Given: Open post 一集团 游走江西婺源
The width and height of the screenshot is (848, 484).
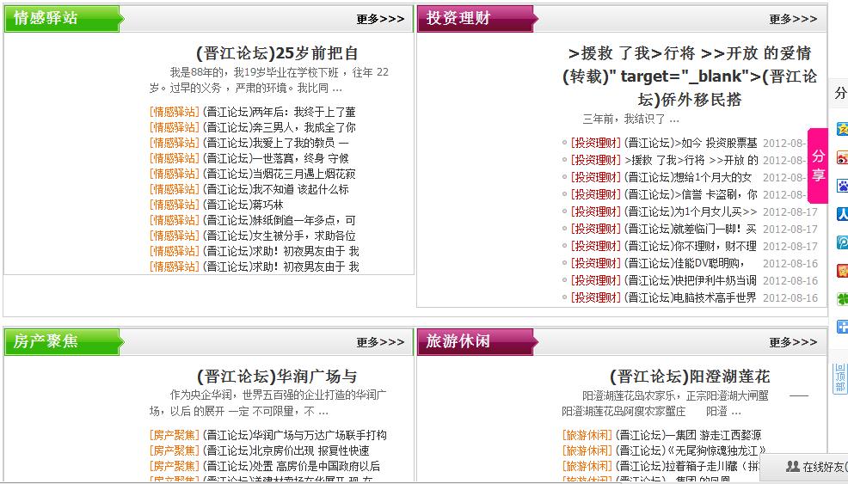Looking at the screenshot, I should tap(688, 435).
